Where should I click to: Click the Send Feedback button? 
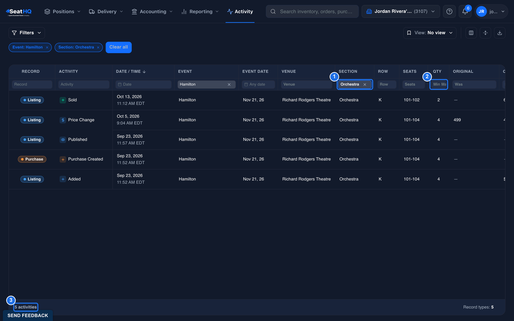click(28, 316)
